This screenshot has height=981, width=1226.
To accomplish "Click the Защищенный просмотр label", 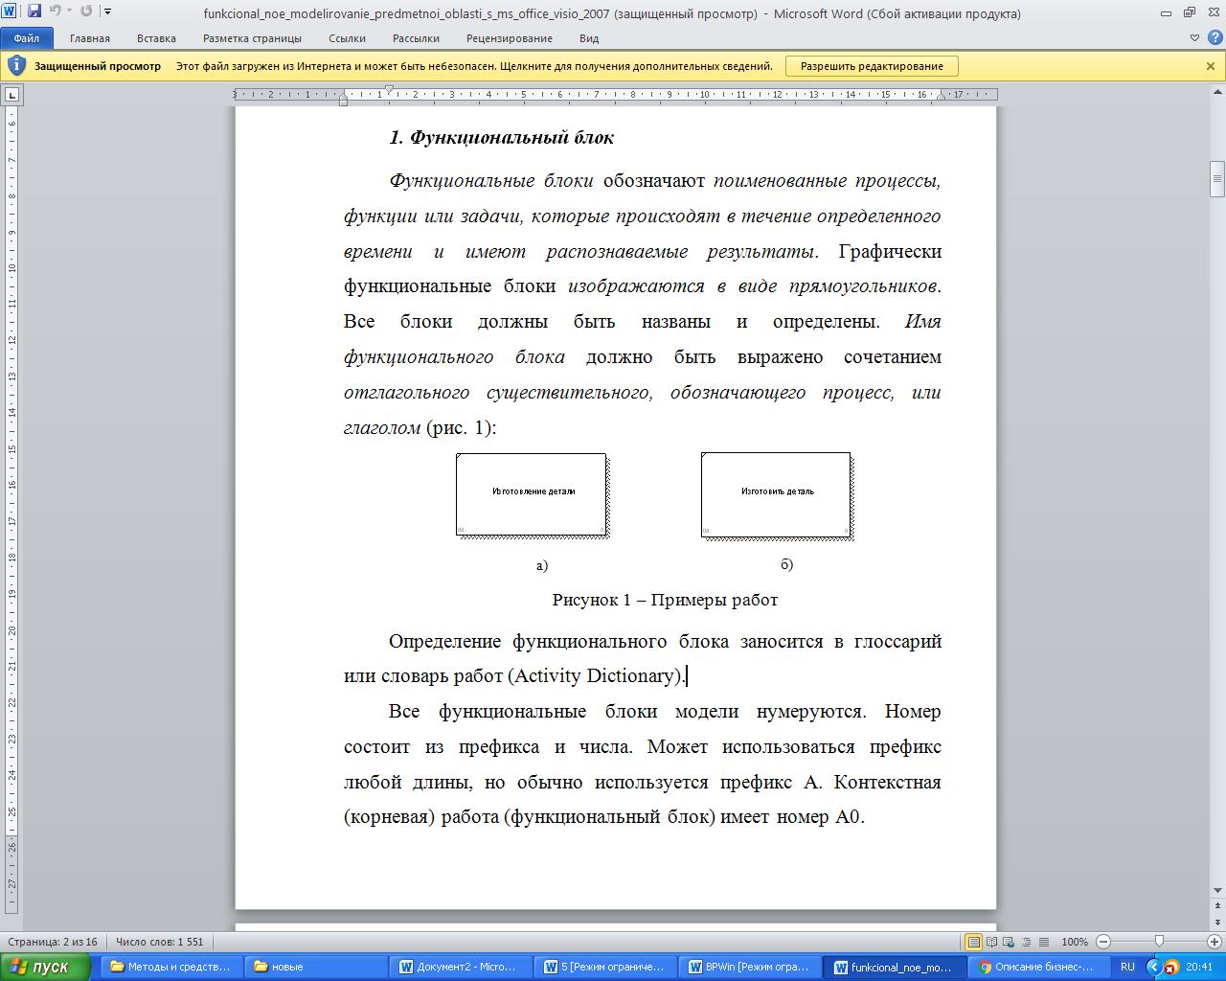I will click(98, 66).
